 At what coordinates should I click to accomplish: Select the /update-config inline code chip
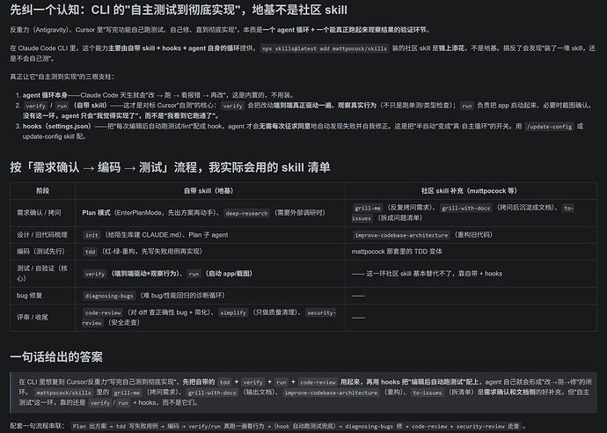[549, 126]
